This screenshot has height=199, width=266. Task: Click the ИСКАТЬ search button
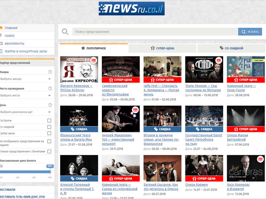(x=250, y=32)
